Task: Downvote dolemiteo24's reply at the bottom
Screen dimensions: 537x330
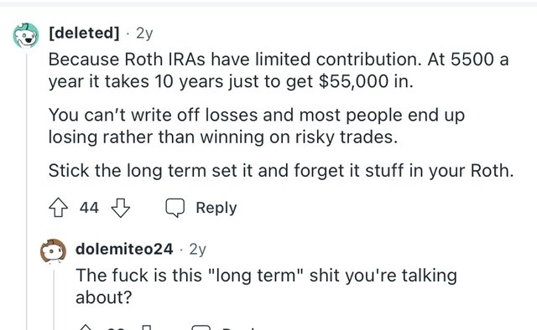Action: [x=147, y=327]
